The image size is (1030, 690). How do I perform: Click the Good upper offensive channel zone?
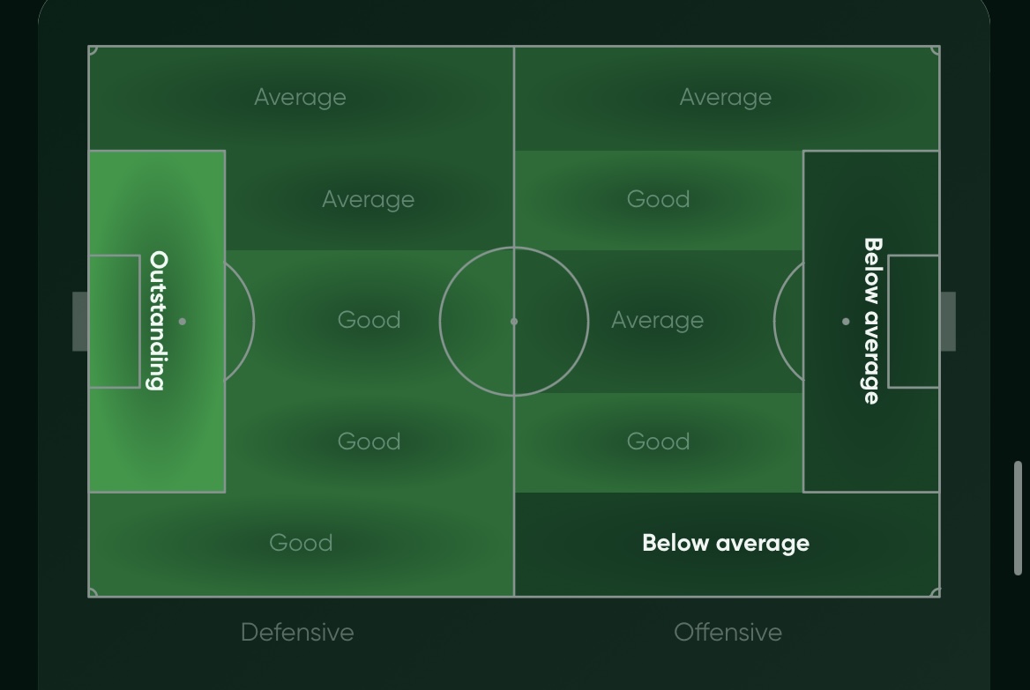point(658,199)
